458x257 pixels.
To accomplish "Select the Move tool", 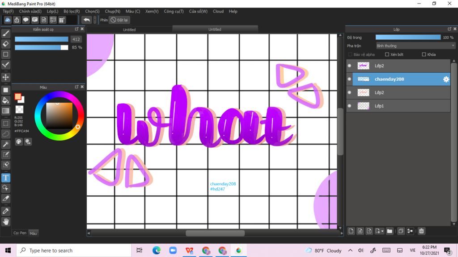I will pos(5,77).
